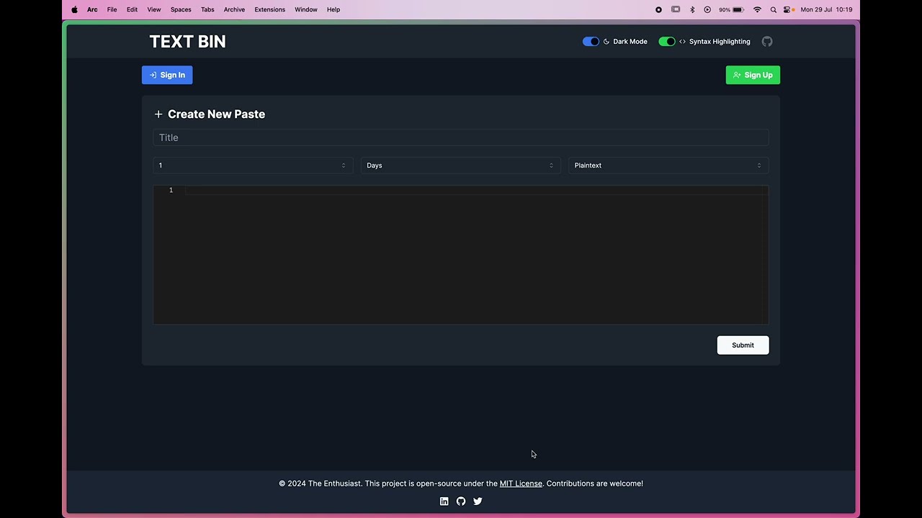This screenshot has width=922, height=518.
Task: Open the LinkedIn icon in the footer
Action: click(x=444, y=501)
